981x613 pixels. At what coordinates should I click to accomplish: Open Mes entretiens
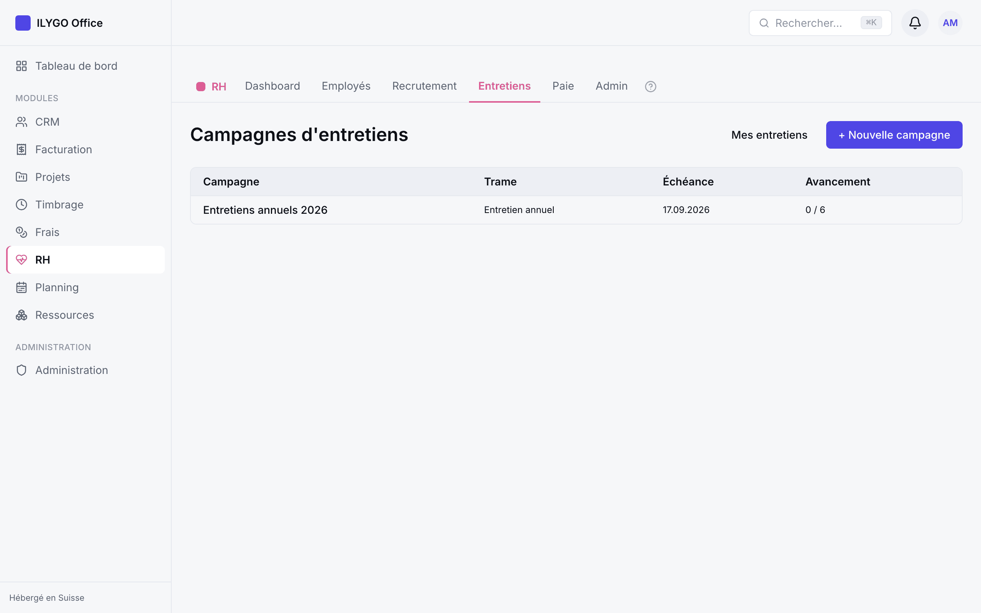tap(769, 135)
